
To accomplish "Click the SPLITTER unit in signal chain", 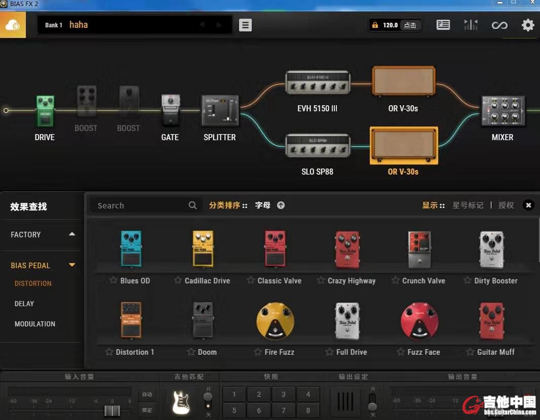I will point(220,110).
